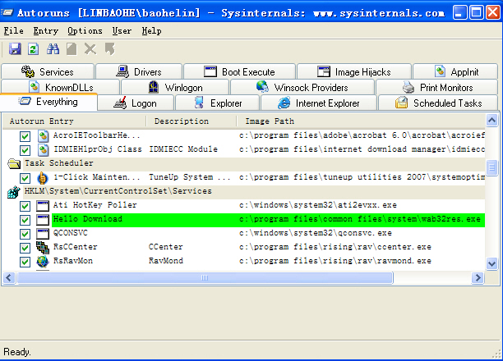
Task: Switch to the Services tab
Action: (x=48, y=71)
